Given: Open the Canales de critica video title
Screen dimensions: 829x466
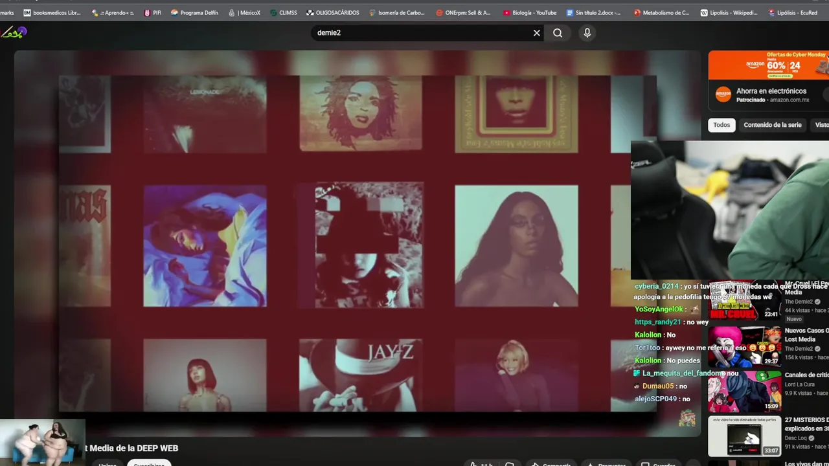Looking at the screenshot, I should (806, 375).
